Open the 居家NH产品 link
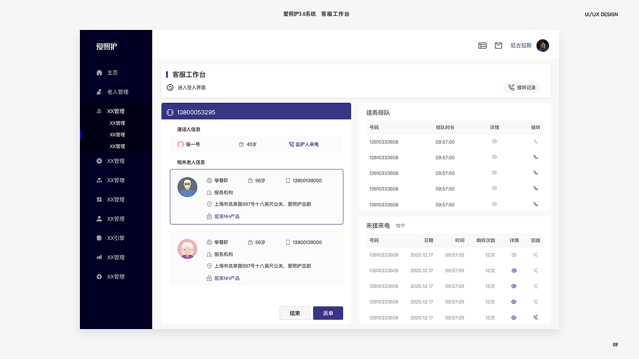 [226, 216]
